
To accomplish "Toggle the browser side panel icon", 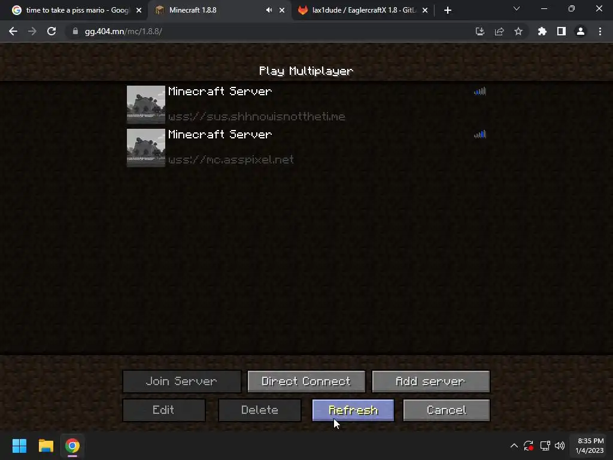I will [x=562, y=31].
